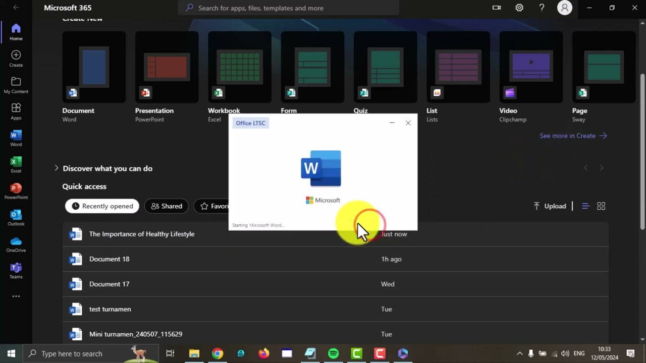The image size is (646, 363).
Task: Open test turnamen file
Action: [335, 309]
